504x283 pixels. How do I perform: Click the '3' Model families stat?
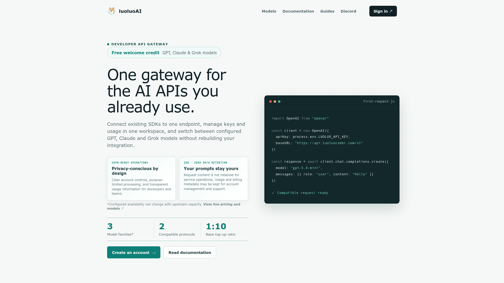pos(120,229)
